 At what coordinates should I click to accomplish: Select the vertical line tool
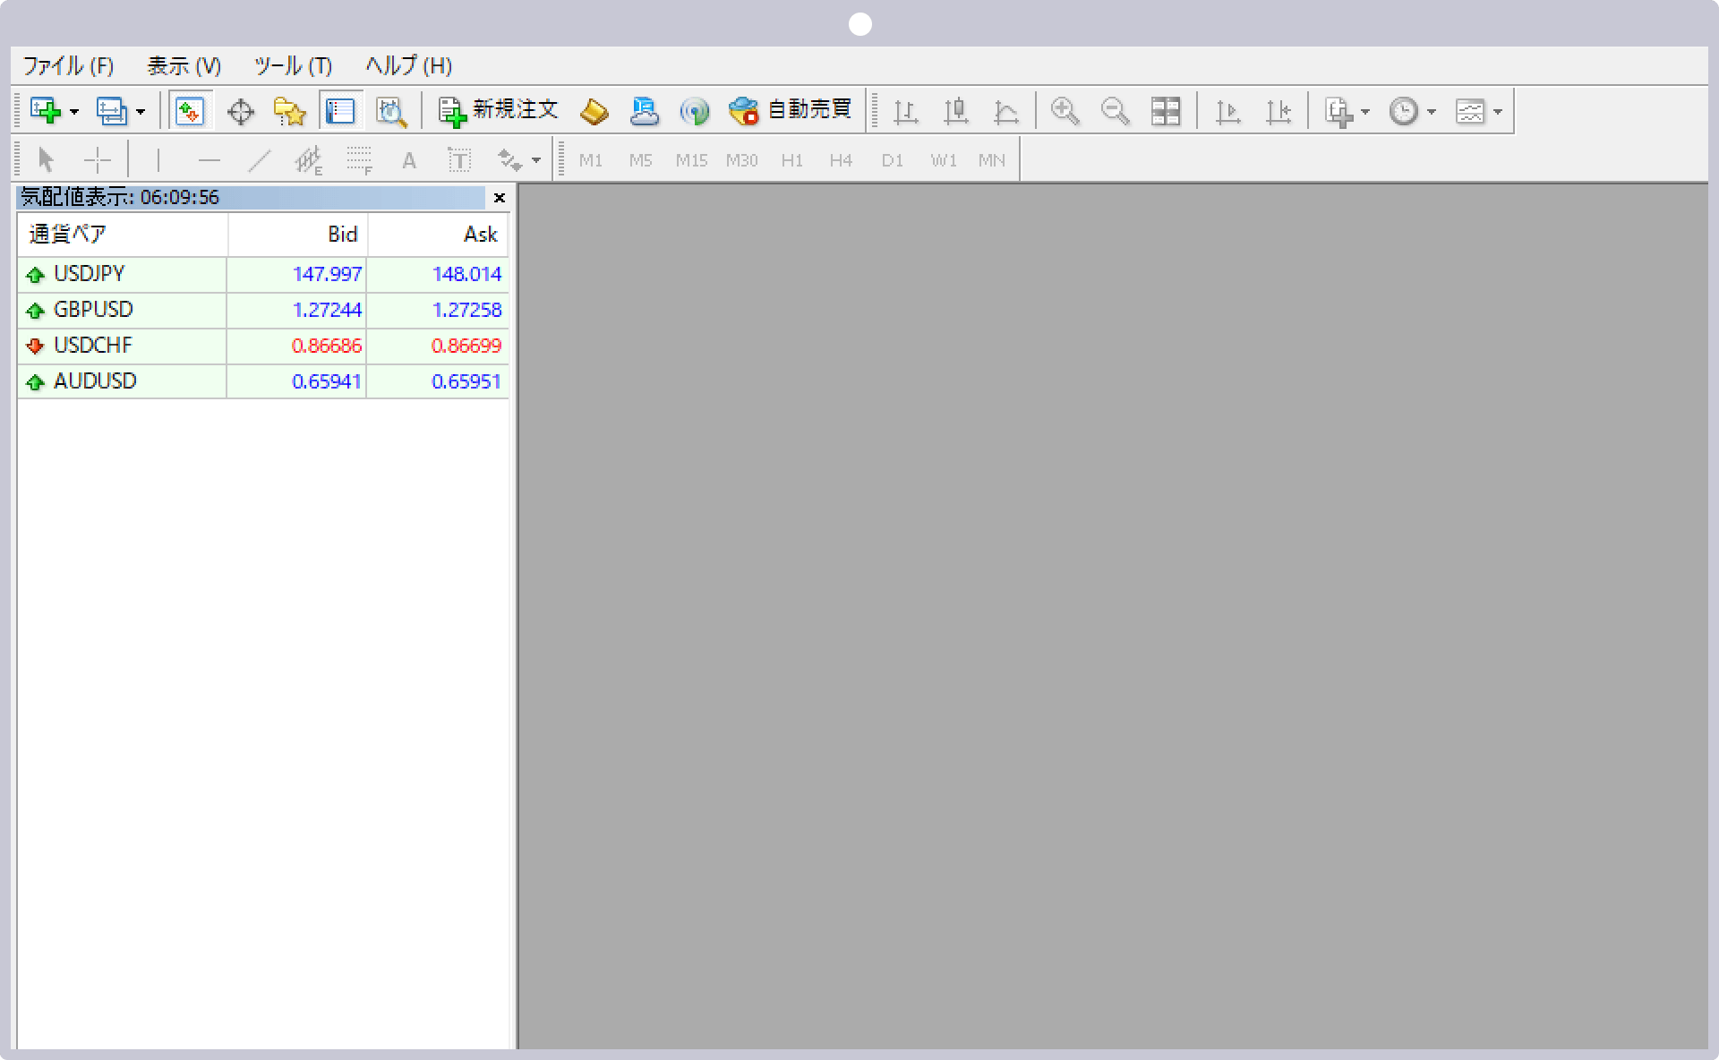tap(158, 160)
